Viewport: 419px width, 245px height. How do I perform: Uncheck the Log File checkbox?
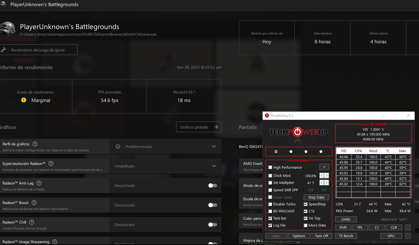(x=270, y=225)
